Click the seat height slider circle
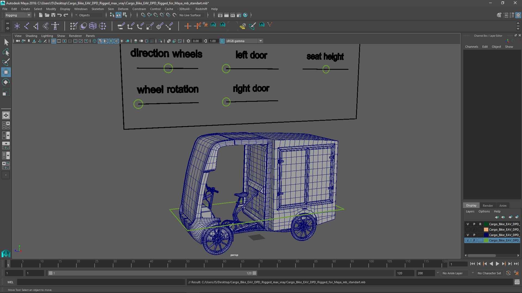The image size is (522, 293). (x=326, y=69)
